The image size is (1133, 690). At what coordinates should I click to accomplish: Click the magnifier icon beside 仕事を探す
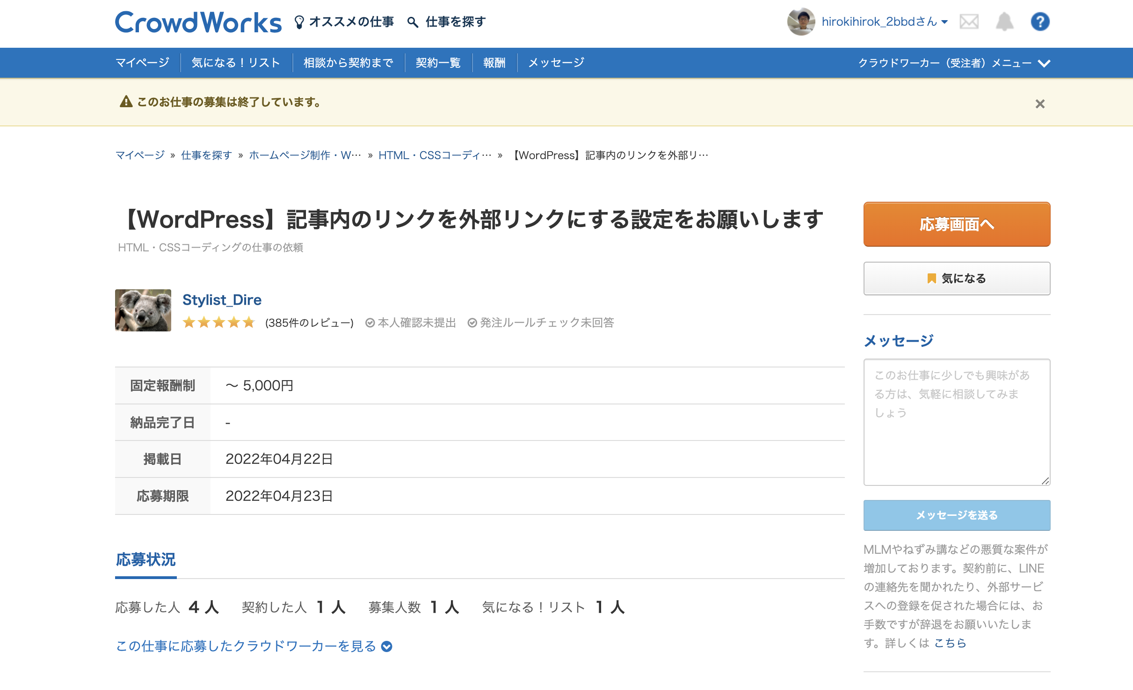pos(412,22)
